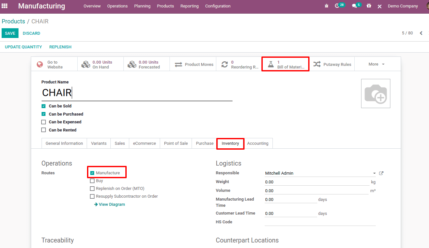Click the Volume input field

coord(317,191)
